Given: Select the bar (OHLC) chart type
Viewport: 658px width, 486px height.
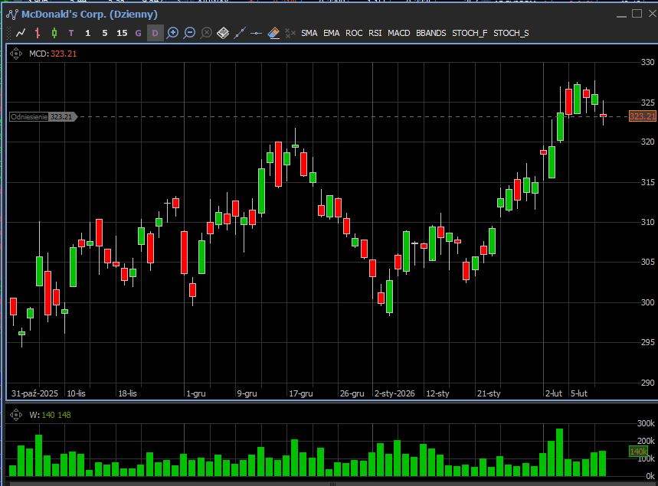Looking at the screenshot, I should [38, 33].
